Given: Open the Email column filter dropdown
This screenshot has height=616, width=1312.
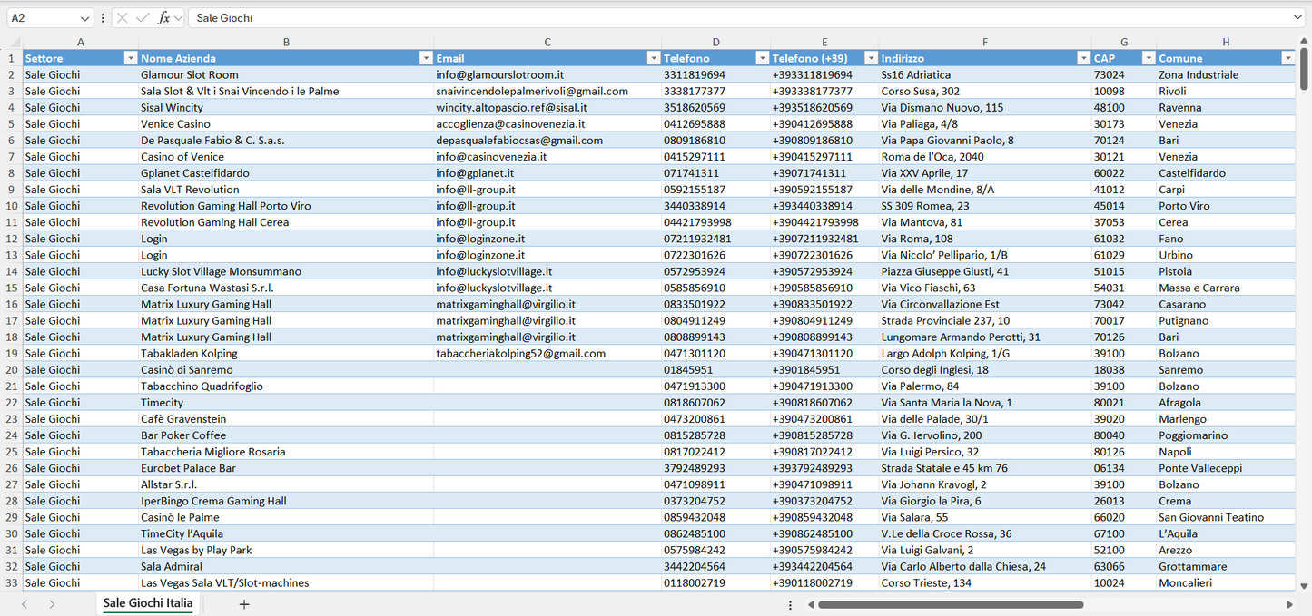Looking at the screenshot, I should pos(653,58).
